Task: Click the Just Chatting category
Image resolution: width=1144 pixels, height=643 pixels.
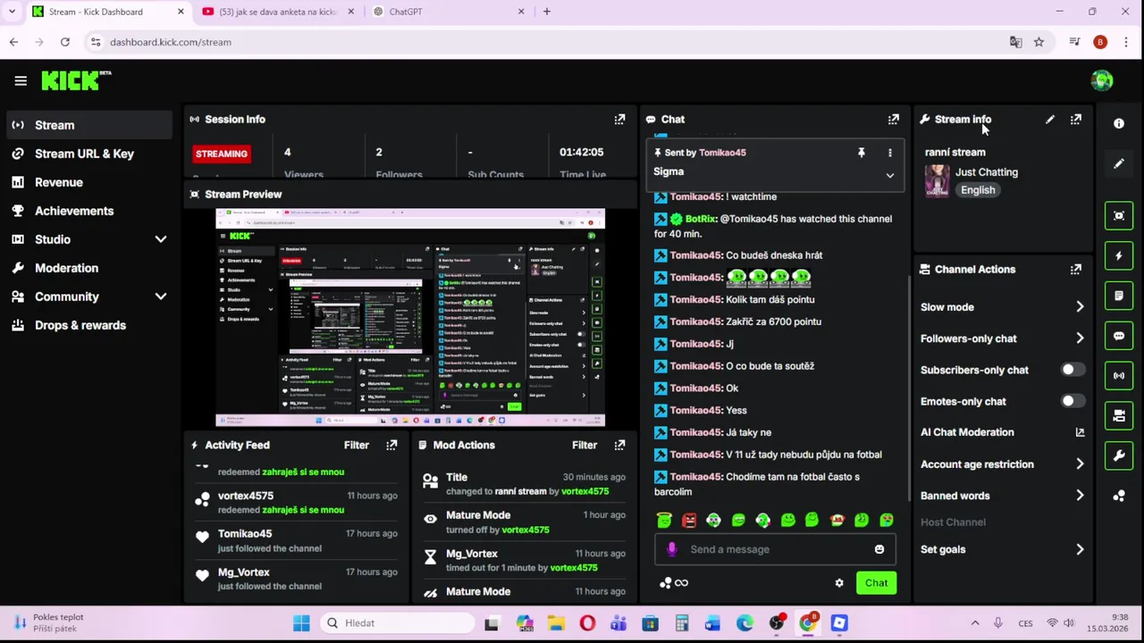Action: click(x=987, y=172)
